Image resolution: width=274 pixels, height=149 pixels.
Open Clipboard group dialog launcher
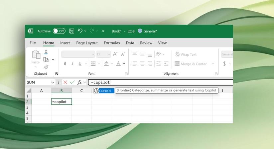tap(57, 74)
